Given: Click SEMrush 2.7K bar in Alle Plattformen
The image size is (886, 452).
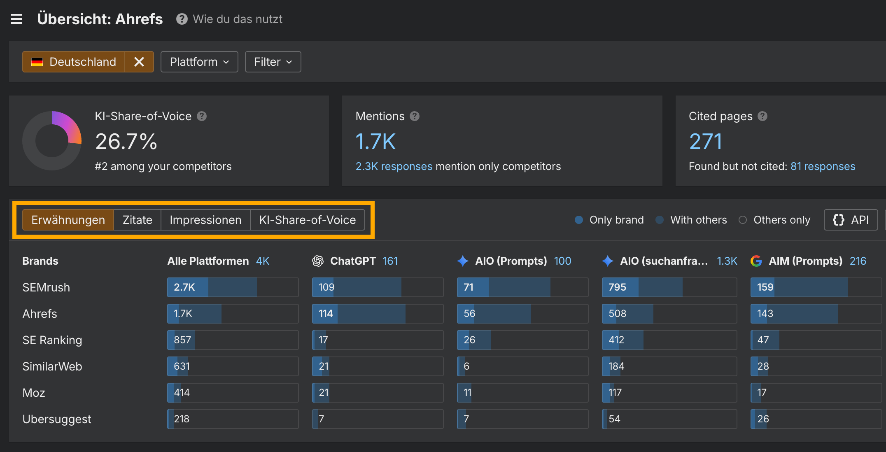Looking at the screenshot, I should click(233, 287).
